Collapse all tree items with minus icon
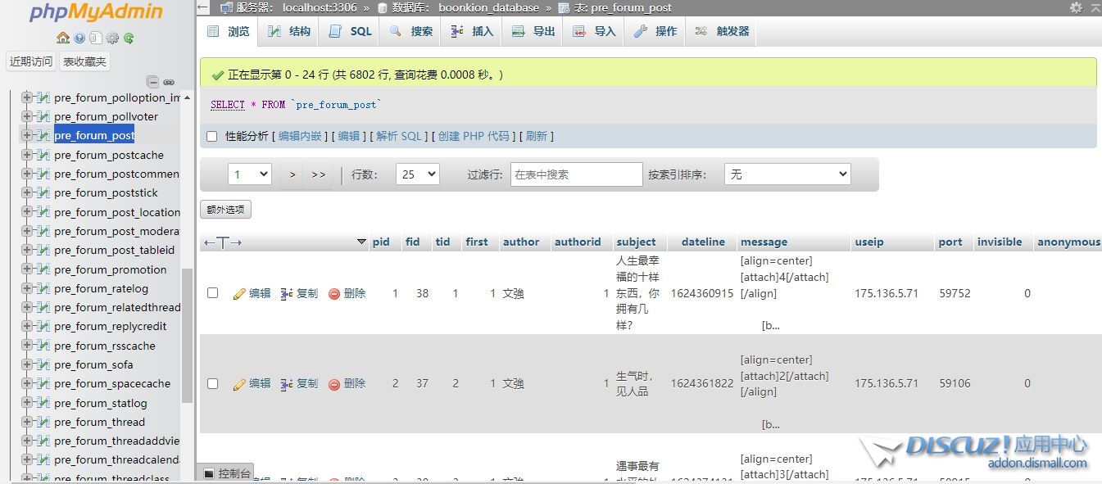This screenshot has height=484, width=1102. (x=152, y=82)
